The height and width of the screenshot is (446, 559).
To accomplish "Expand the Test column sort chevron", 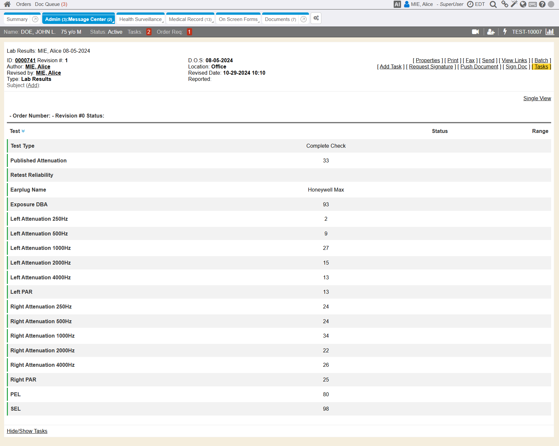I will pyautogui.click(x=23, y=131).
